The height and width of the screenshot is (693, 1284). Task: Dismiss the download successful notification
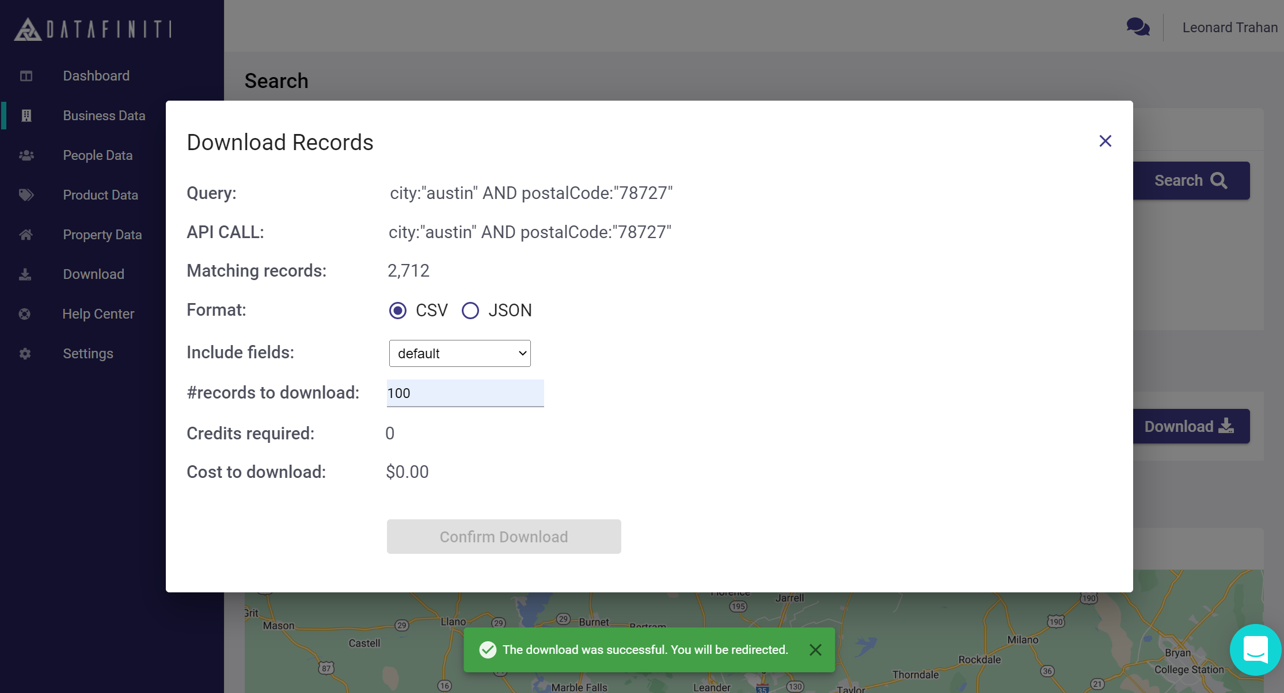coord(815,650)
